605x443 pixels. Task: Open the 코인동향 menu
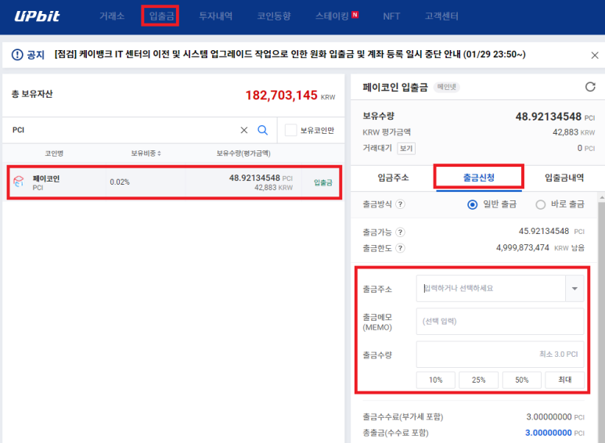(274, 16)
